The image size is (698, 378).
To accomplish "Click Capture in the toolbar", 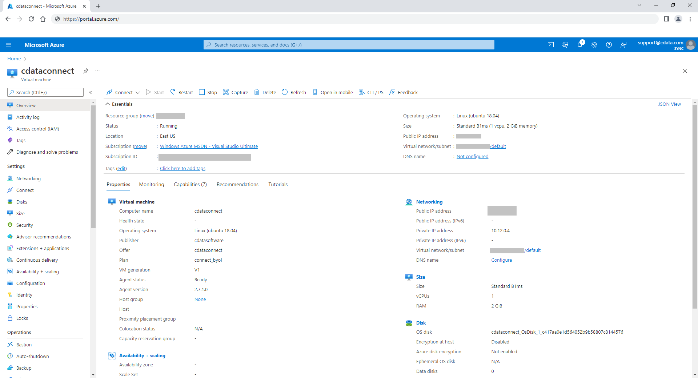I will (x=236, y=92).
